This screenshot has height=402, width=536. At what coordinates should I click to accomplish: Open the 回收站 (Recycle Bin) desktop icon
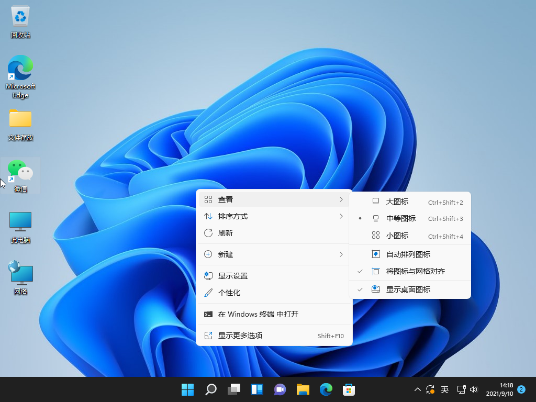coord(20,18)
